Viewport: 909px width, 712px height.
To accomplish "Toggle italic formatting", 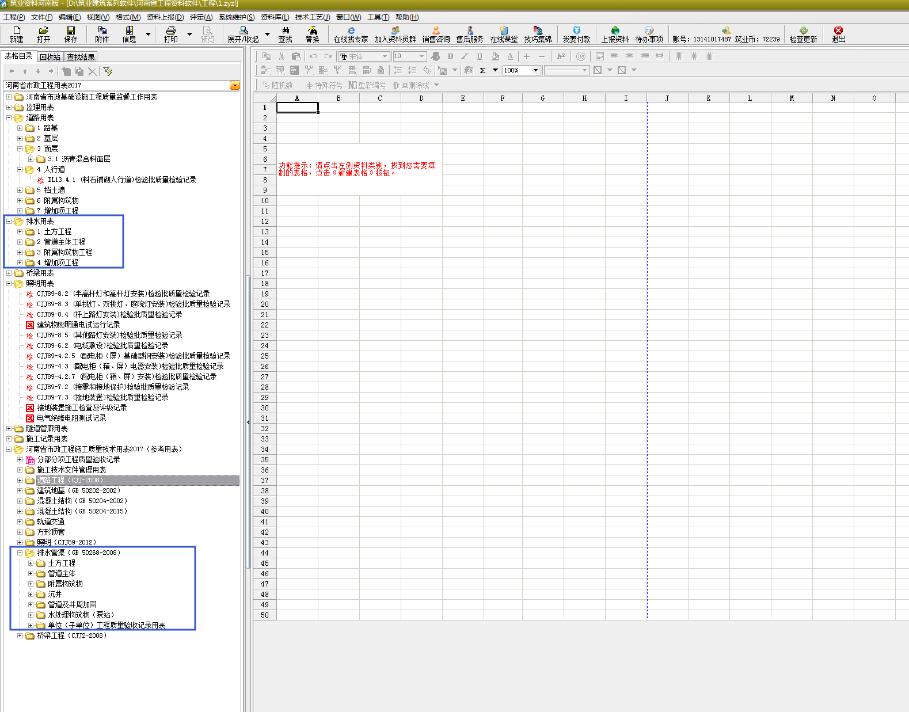I will (x=465, y=56).
